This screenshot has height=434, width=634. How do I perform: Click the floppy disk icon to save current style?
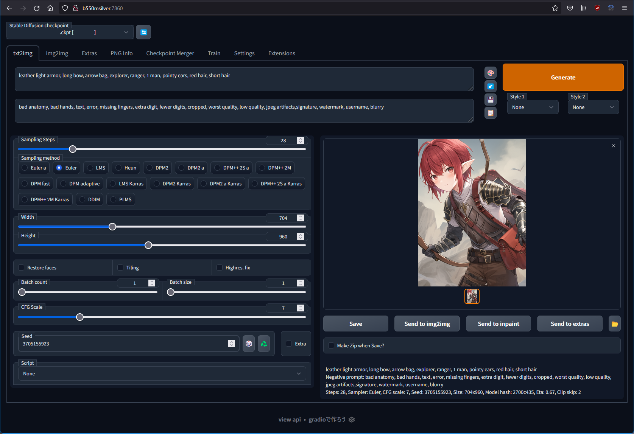490,99
